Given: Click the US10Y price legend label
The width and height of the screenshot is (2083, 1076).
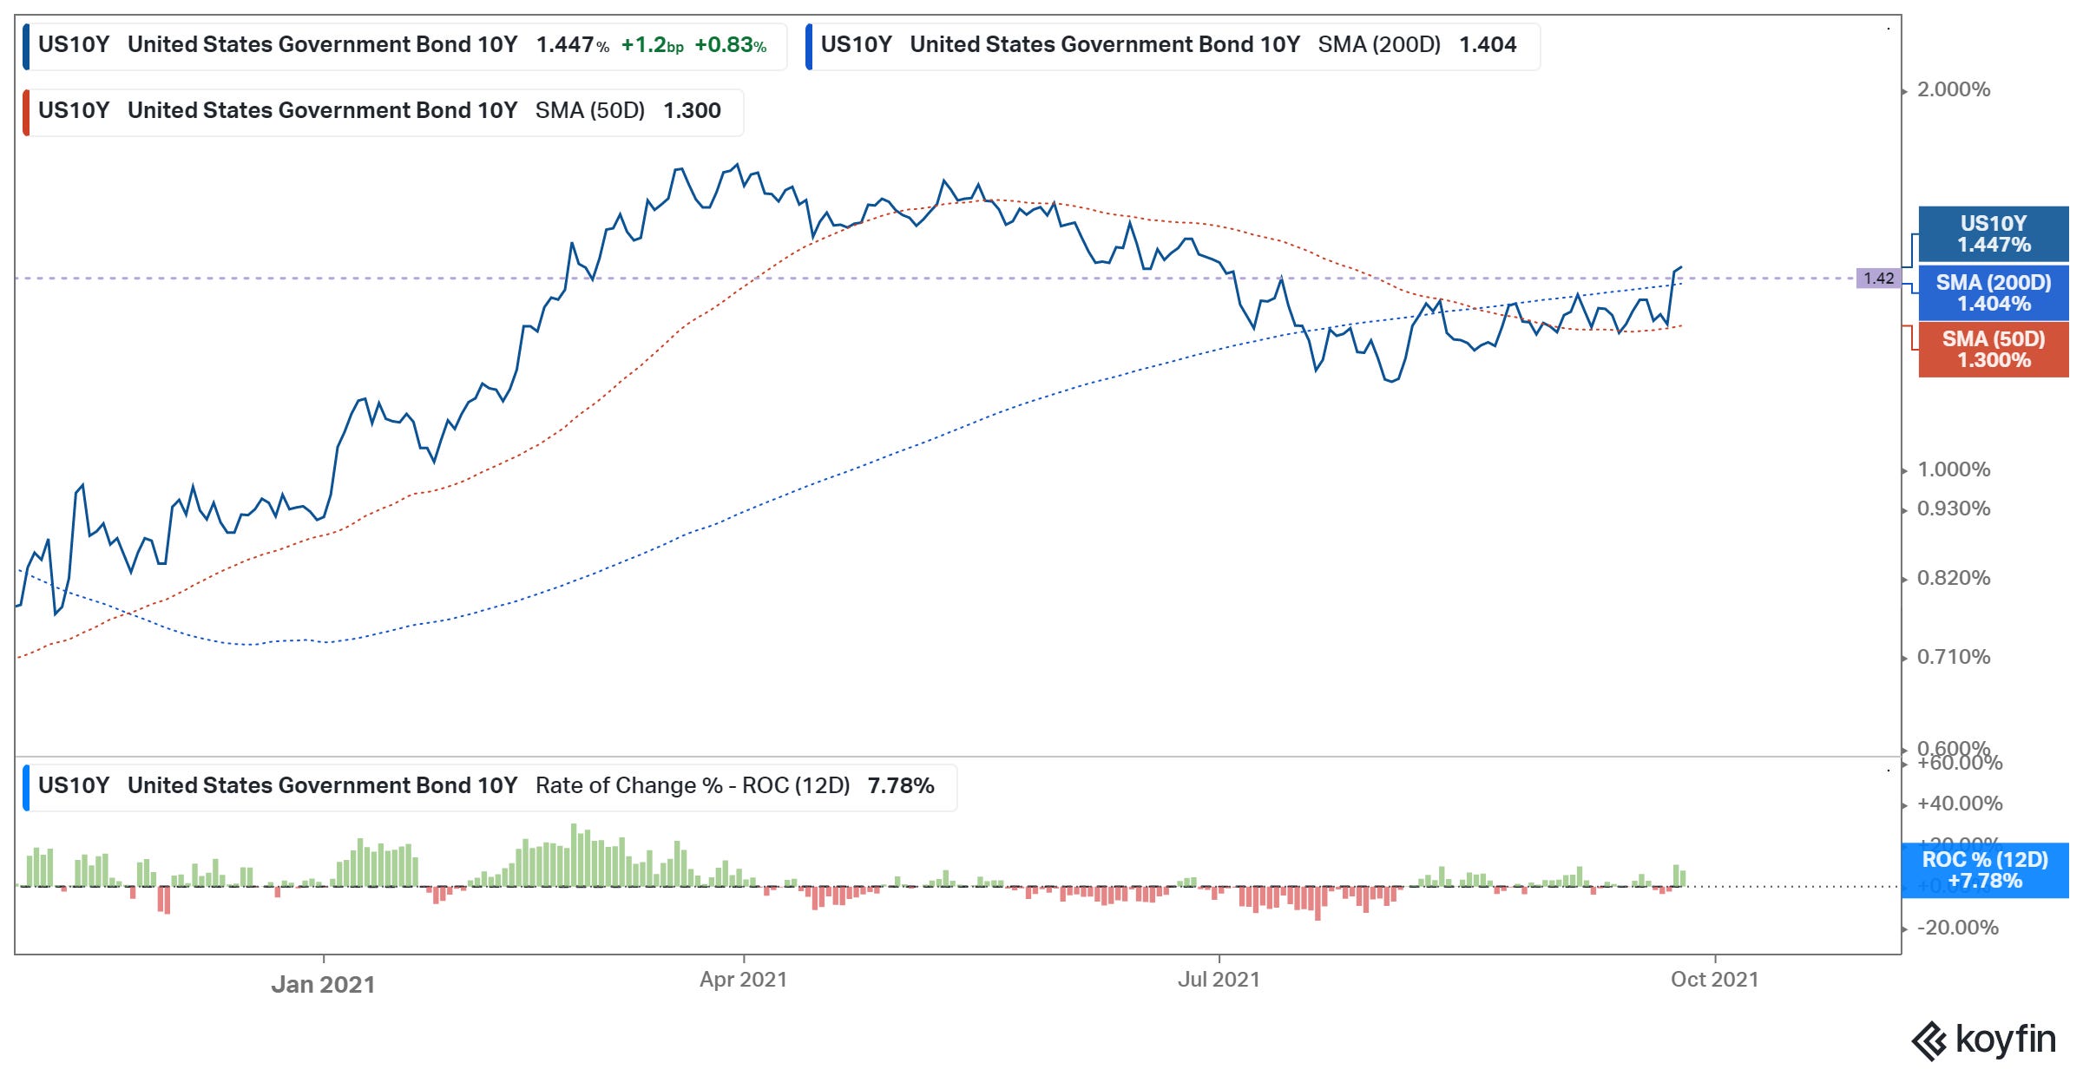Looking at the screenshot, I should click(404, 45).
